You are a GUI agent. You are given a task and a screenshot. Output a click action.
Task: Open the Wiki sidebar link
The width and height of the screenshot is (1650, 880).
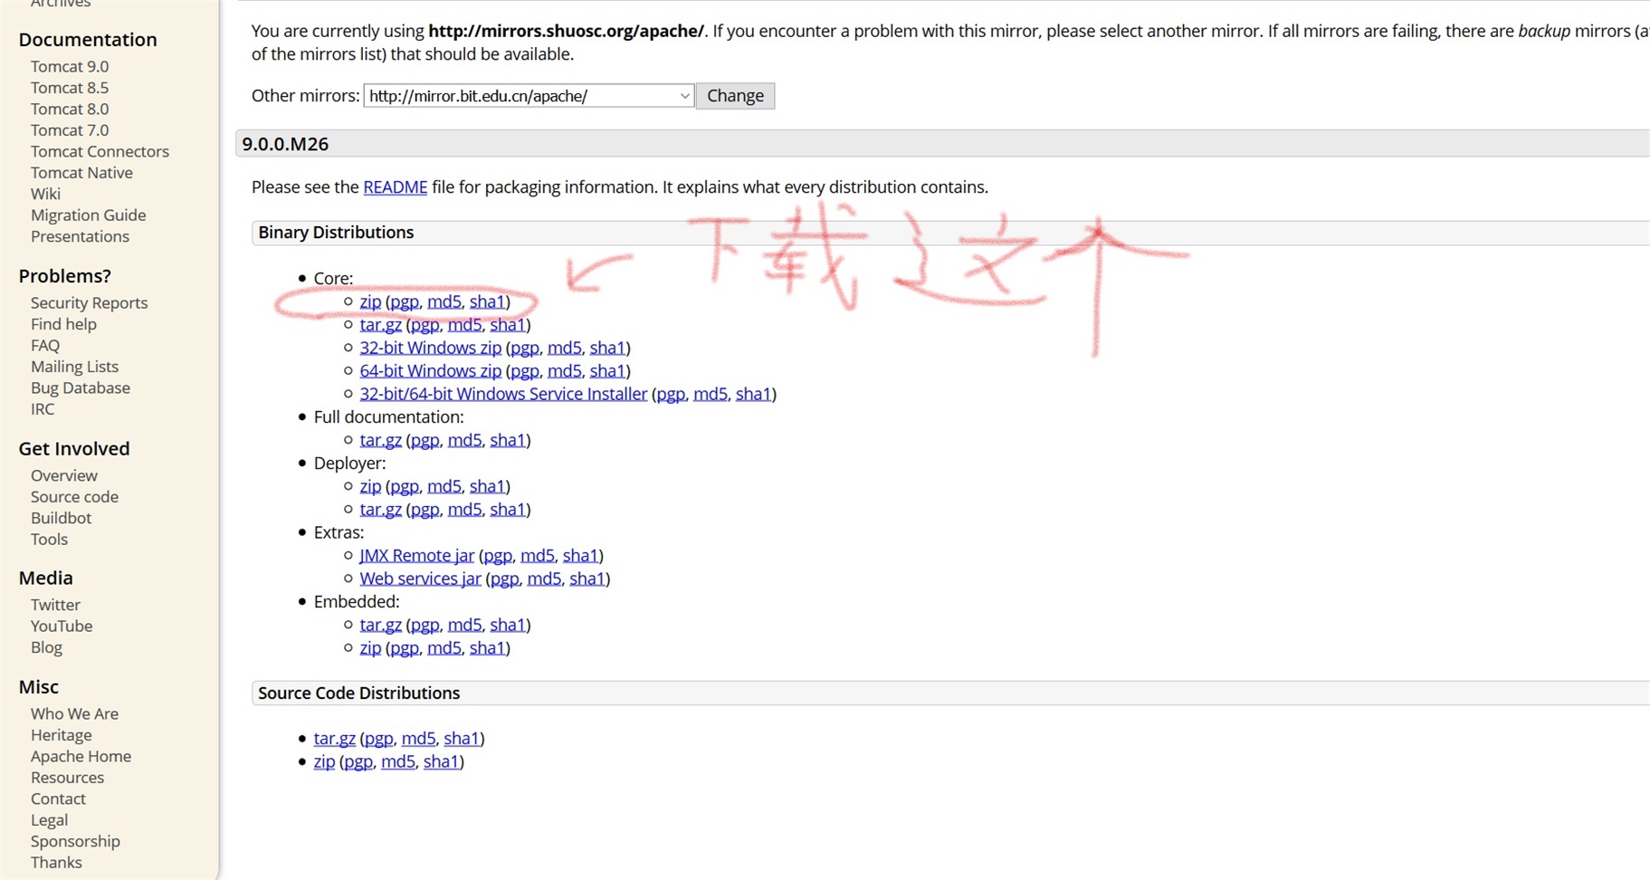[45, 195]
